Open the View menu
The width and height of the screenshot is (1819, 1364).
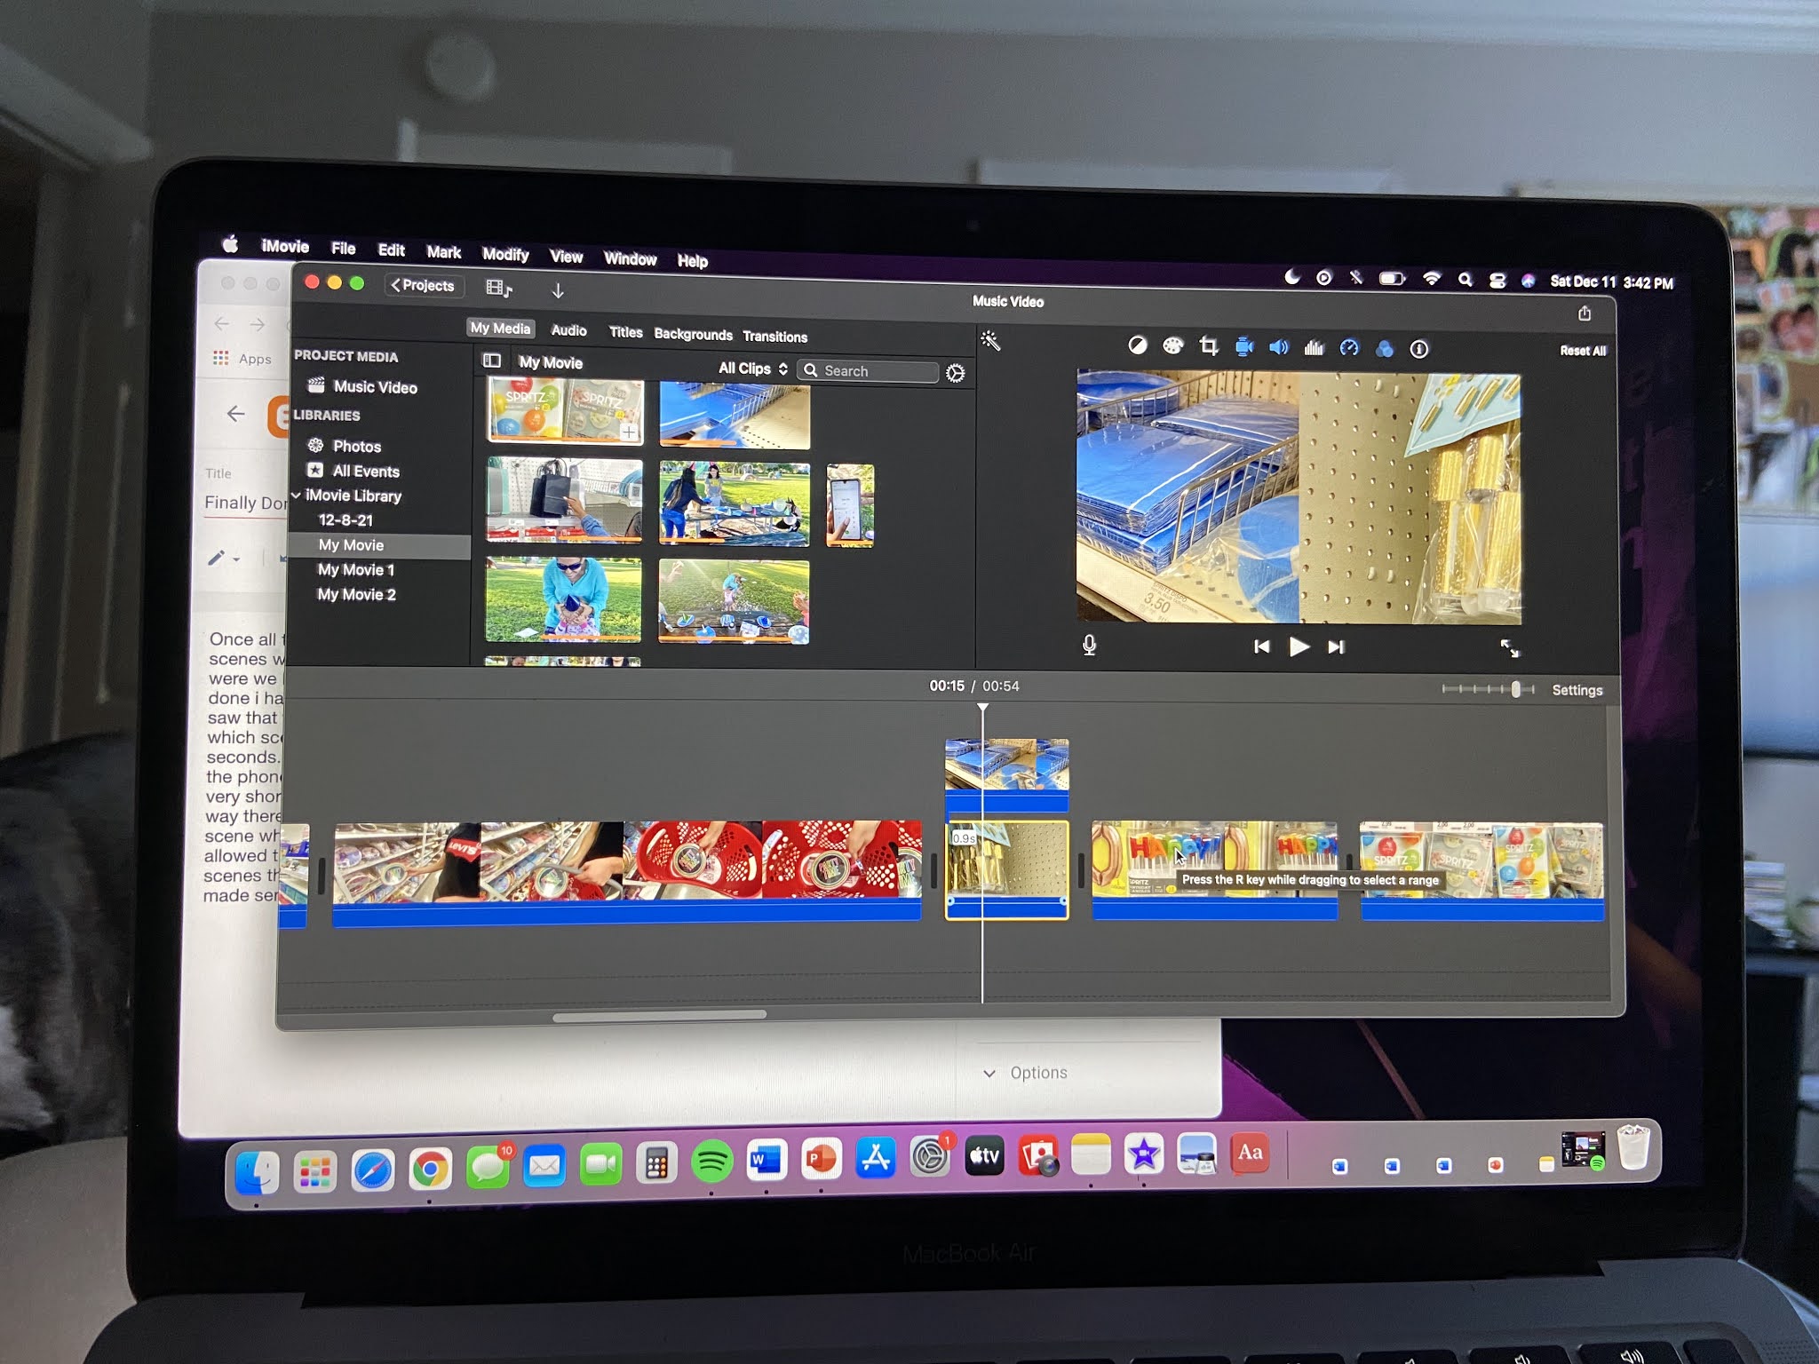pos(566,257)
